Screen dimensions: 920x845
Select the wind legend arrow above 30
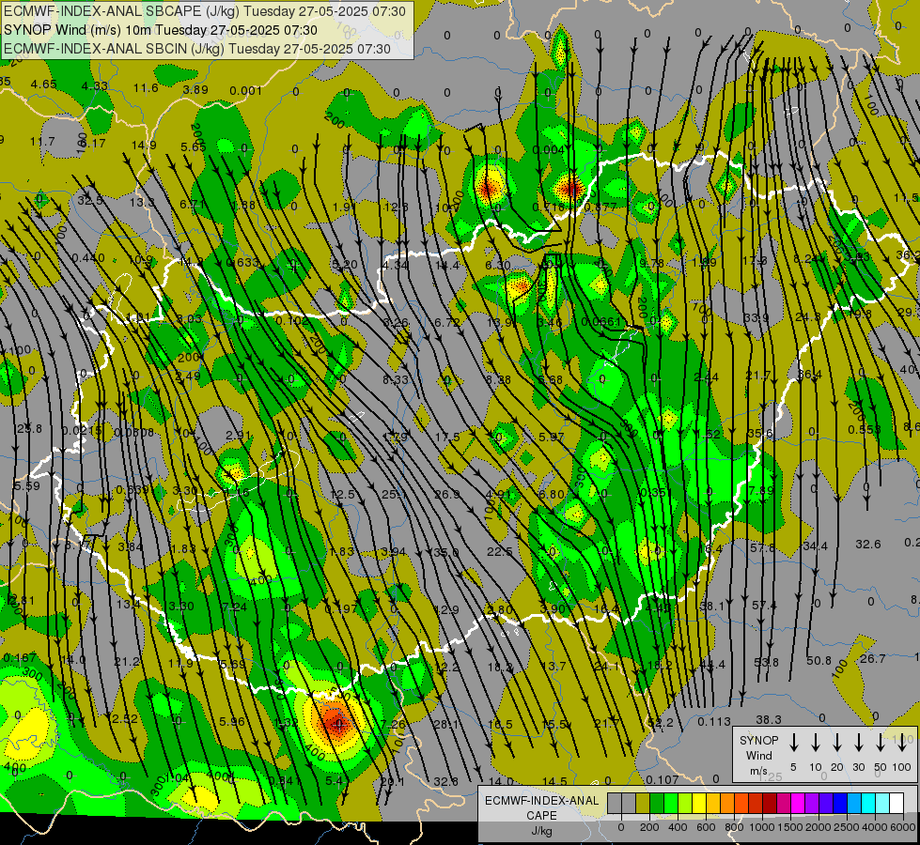pyautogui.click(x=858, y=743)
